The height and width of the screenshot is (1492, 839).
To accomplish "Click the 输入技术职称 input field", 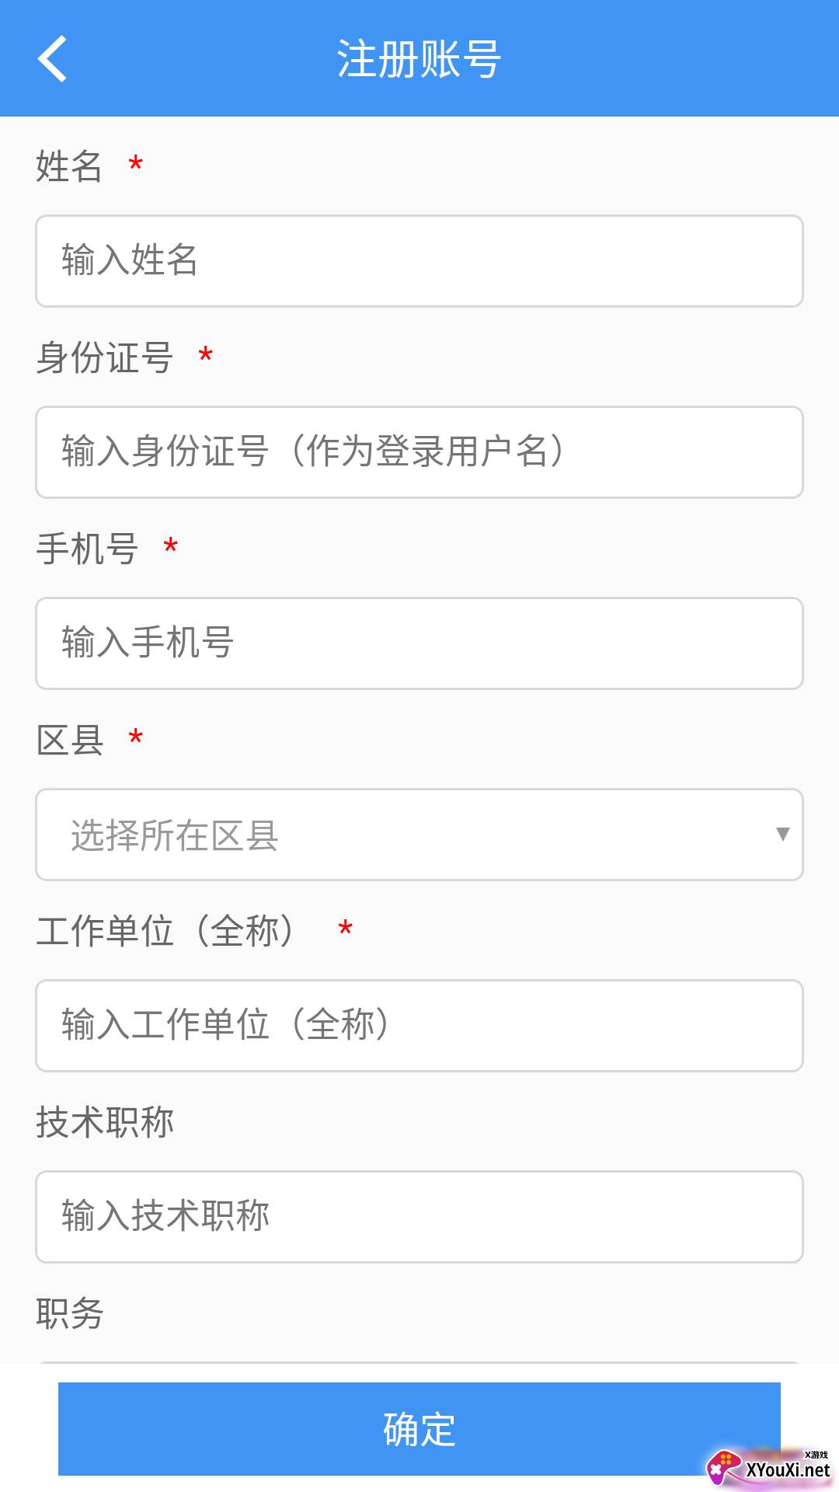I will tap(419, 1217).
